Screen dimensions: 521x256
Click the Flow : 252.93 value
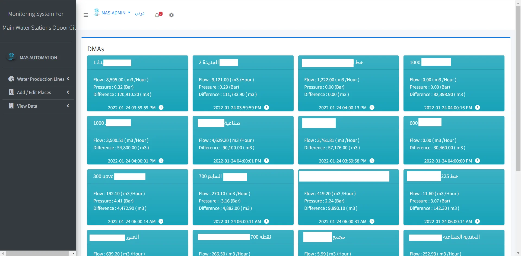435,254
